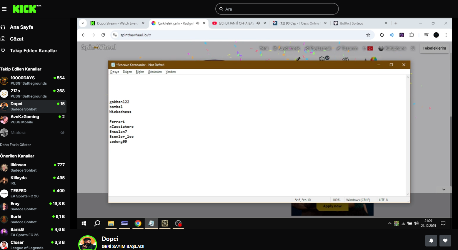Open Closer recommended channel
The width and height of the screenshot is (458, 250).
click(x=33, y=245)
